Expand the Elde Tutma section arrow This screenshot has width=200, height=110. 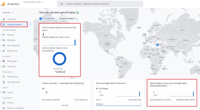click(x=1, y=51)
